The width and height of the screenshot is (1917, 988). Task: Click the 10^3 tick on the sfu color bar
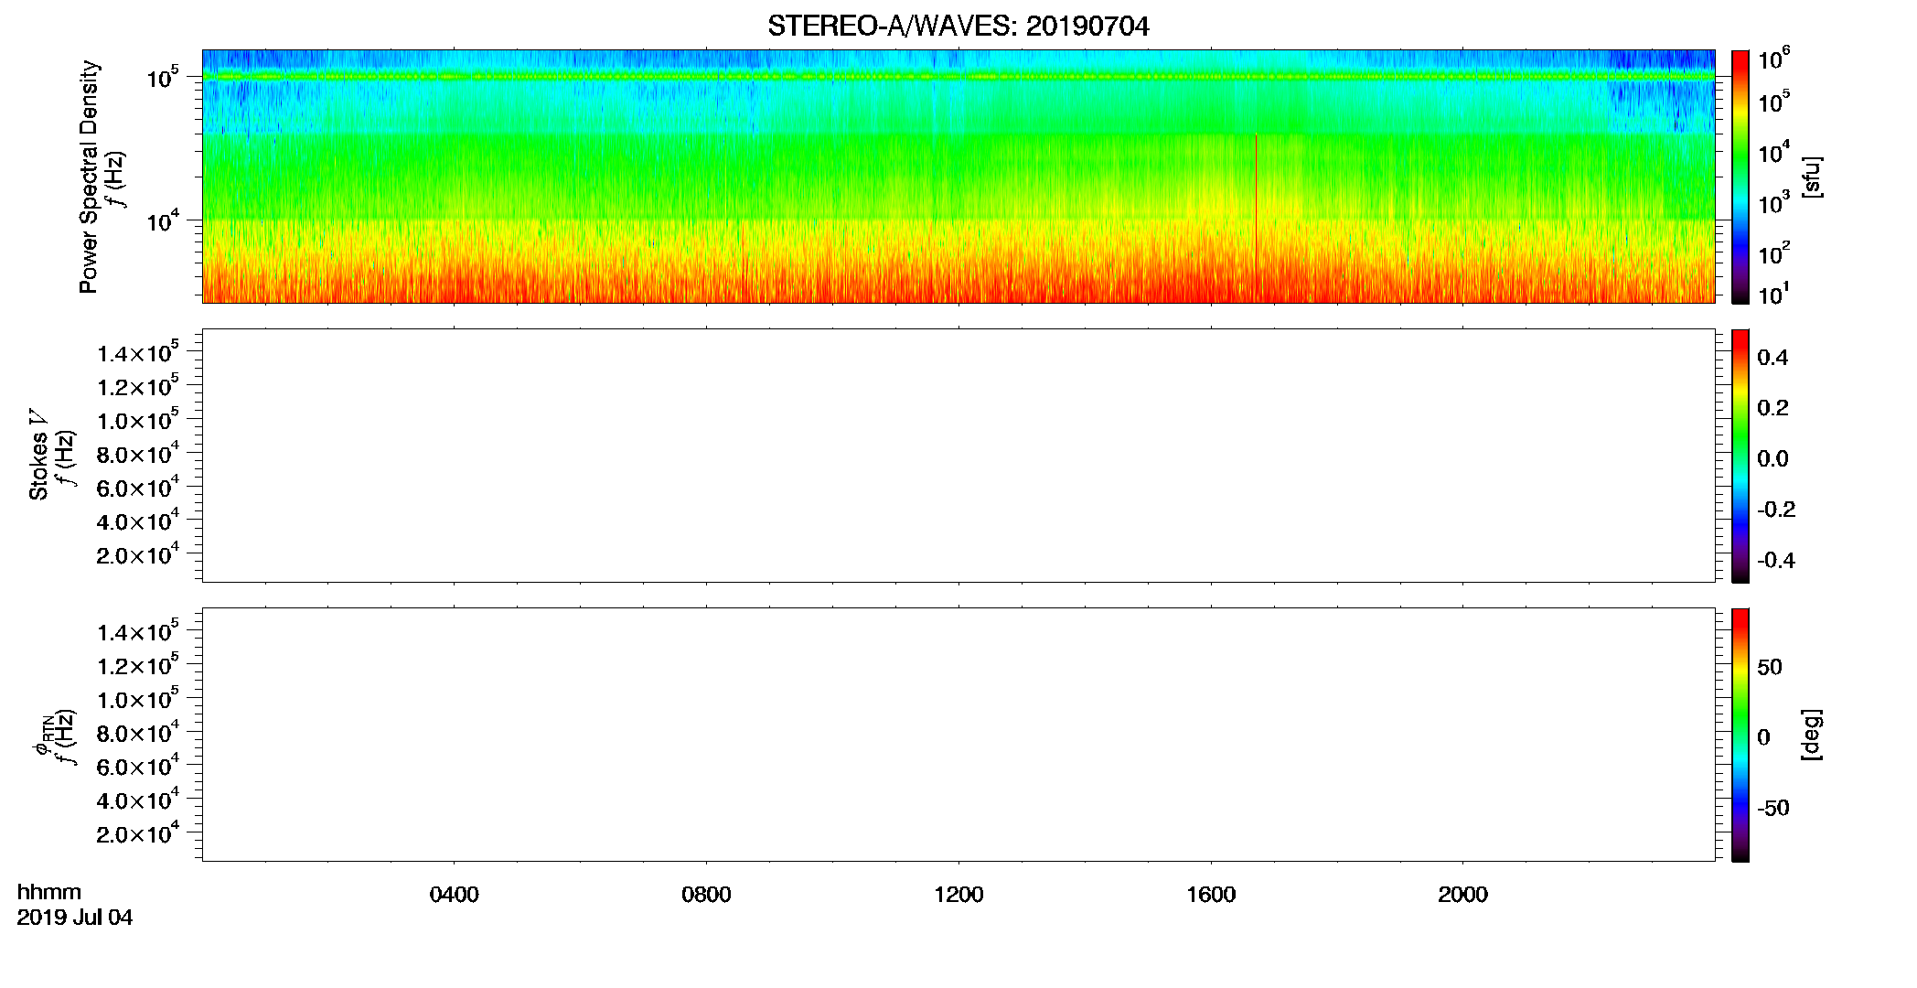click(1774, 203)
